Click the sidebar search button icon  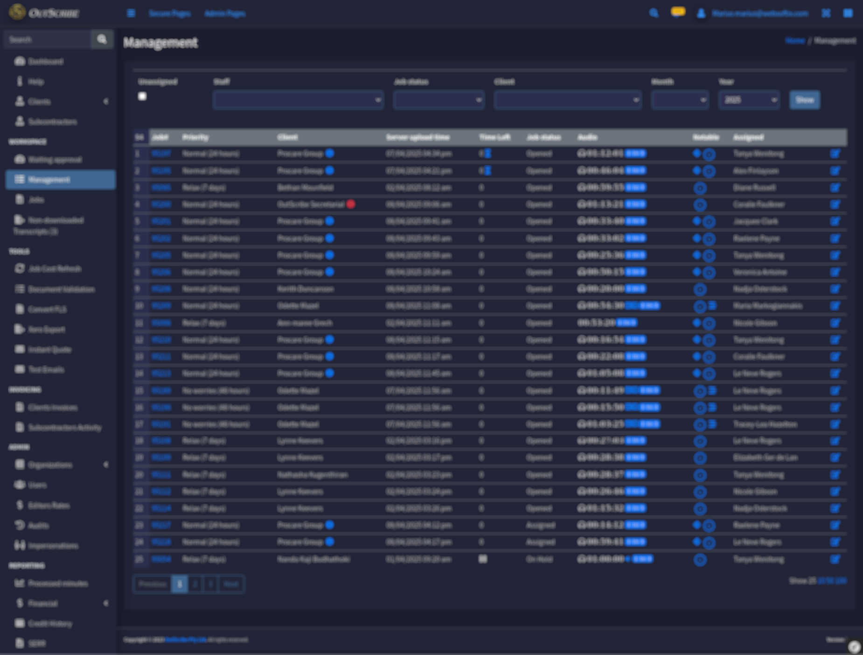[102, 40]
